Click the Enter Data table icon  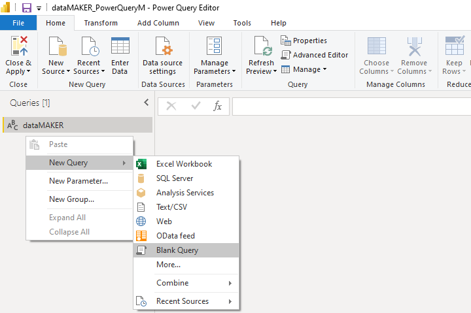click(x=120, y=46)
